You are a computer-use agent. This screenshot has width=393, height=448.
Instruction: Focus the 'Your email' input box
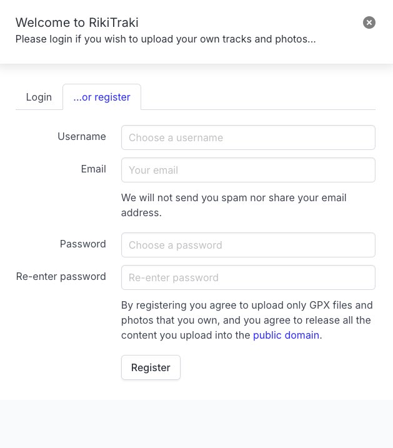[x=248, y=170]
